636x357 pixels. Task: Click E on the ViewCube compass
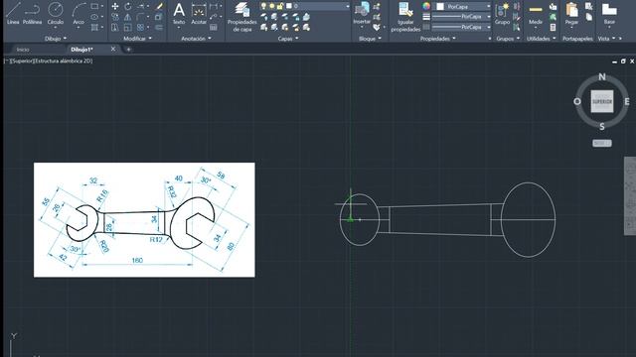[x=627, y=101]
